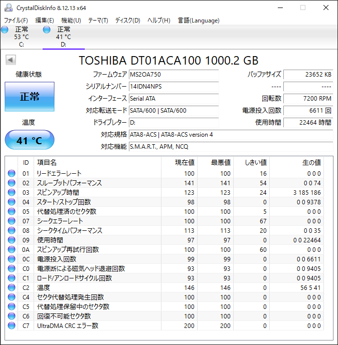Click status orb for attribute 08 シークタイムパフォーマンス
The width and height of the screenshot is (338, 345).
(12, 230)
